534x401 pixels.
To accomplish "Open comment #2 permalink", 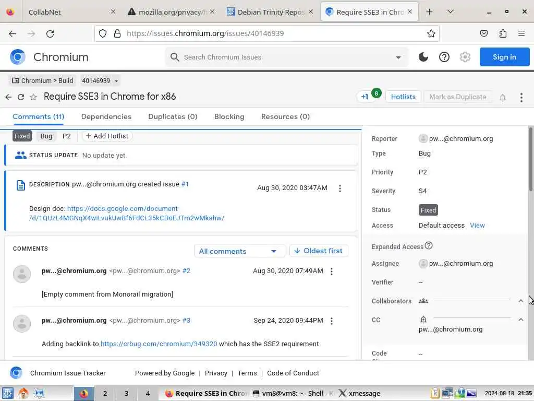I will [x=186, y=271].
